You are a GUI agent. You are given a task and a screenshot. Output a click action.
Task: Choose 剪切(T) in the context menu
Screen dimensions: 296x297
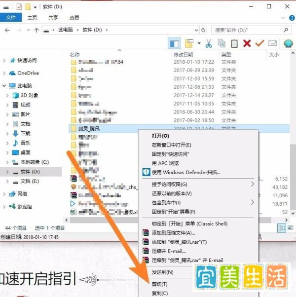pyautogui.click(x=160, y=284)
